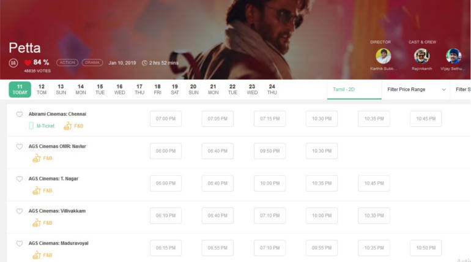
Task: Open the Tamil - 2D language dropdown
Action: [x=355, y=89]
